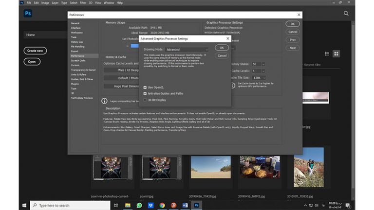Open the 20190416_161912.jpg food thumbnail

(x=260, y=167)
